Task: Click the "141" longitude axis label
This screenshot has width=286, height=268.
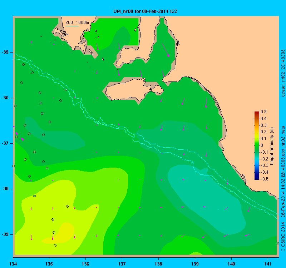Action: click(x=268, y=264)
